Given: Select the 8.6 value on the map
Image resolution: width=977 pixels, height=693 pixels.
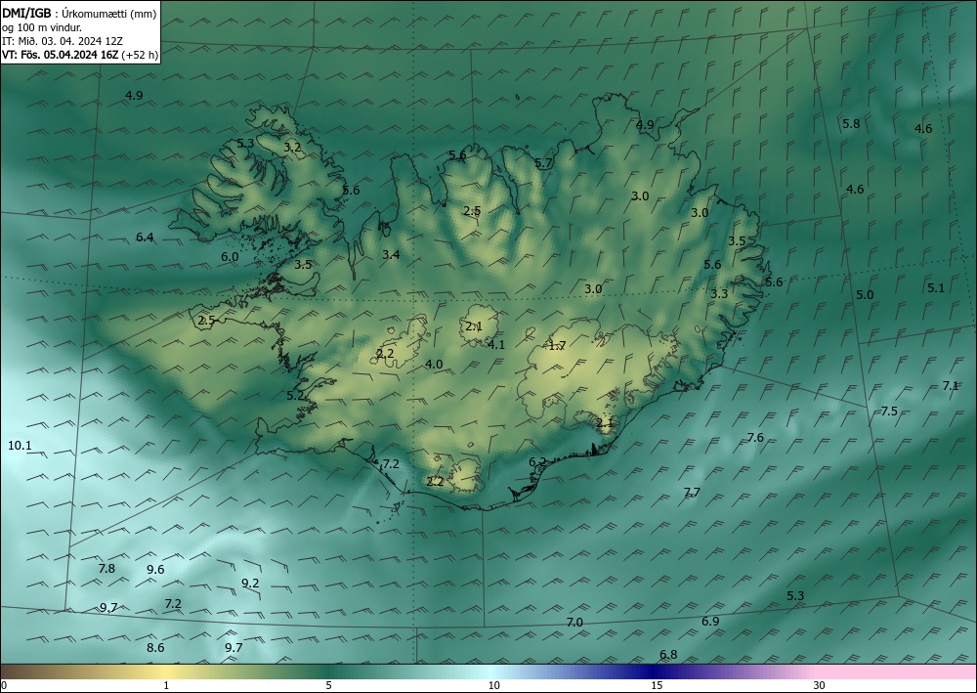Looking at the screenshot, I should pyautogui.click(x=155, y=647).
